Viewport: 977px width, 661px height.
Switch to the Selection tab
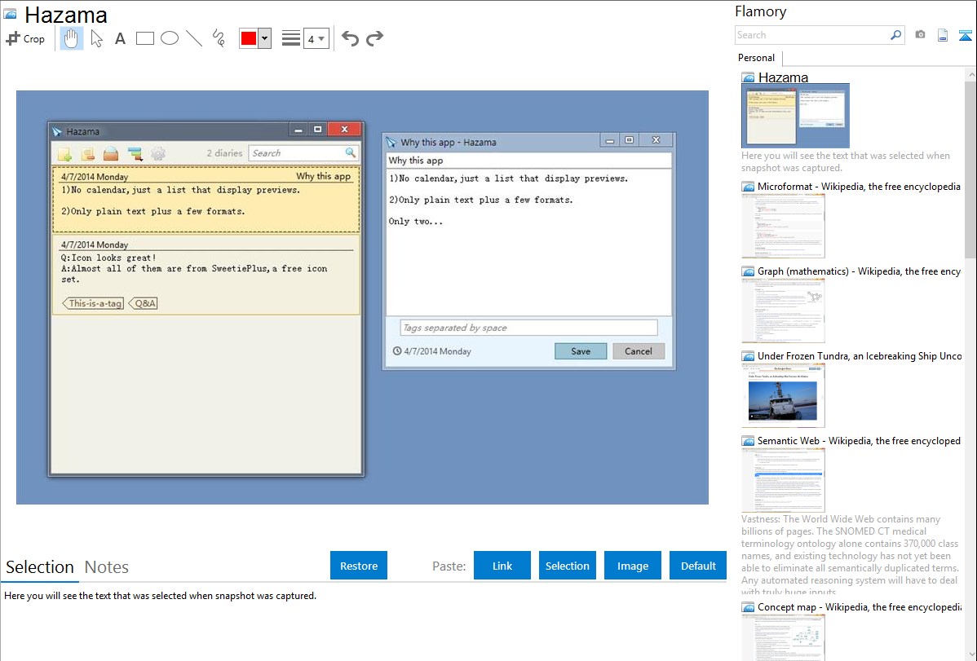tap(40, 567)
